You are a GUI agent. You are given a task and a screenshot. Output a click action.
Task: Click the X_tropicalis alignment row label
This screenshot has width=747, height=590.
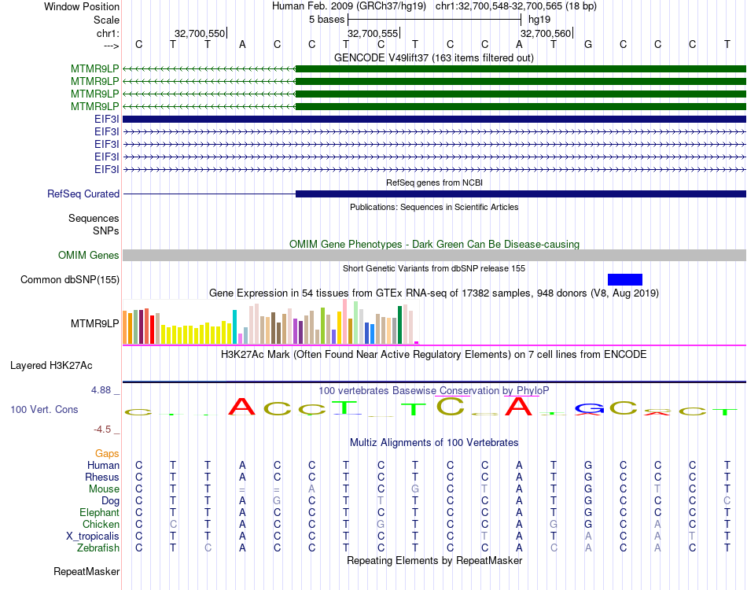tap(93, 537)
